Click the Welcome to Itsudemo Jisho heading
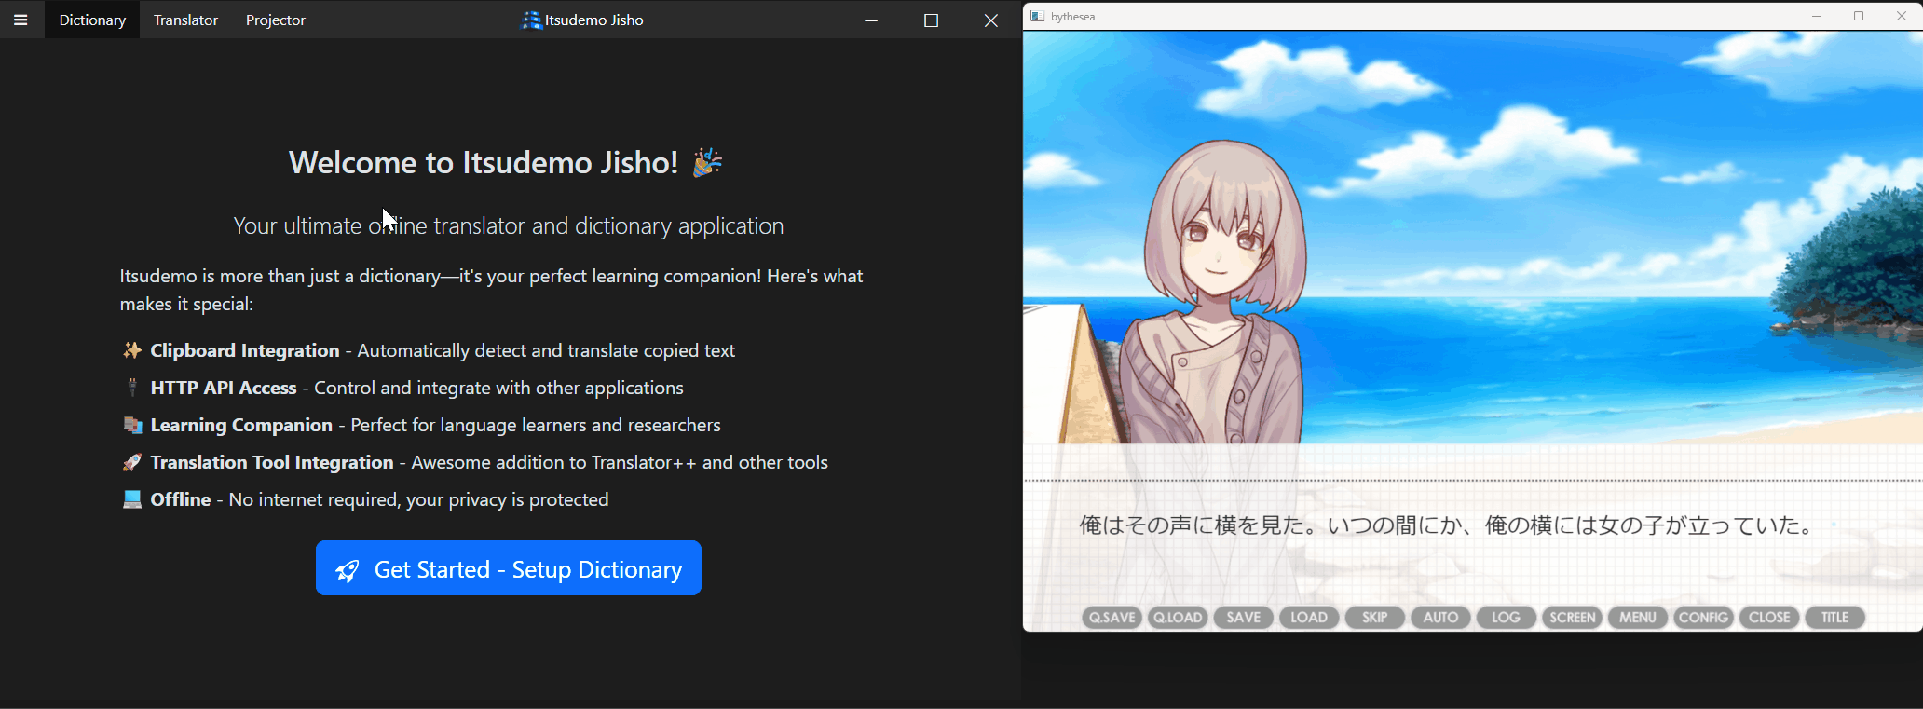1923x709 pixels. click(x=484, y=162)
